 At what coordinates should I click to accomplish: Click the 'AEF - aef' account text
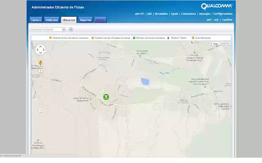(x=212, y=20)
